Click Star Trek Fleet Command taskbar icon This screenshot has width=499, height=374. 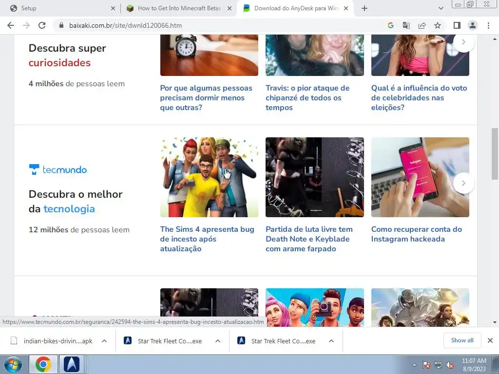point(72,364)
